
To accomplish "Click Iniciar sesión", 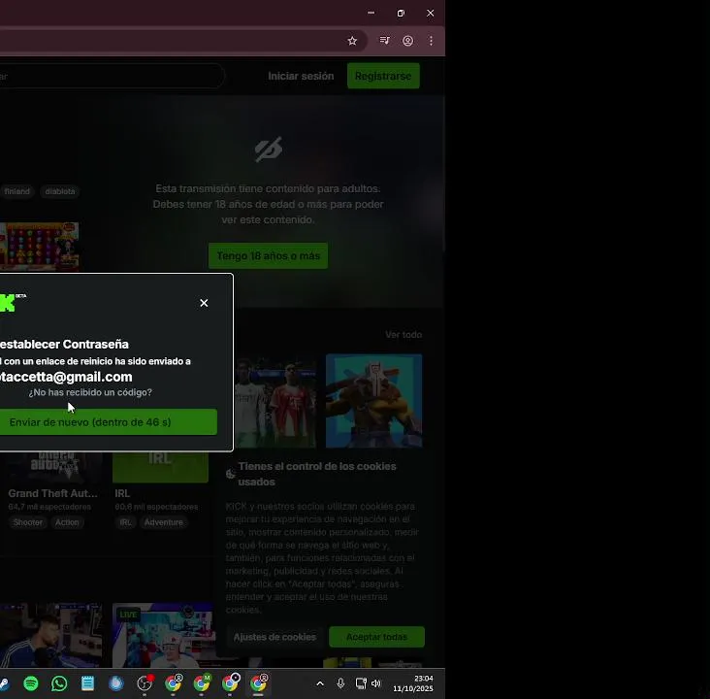I will [301, 76].
